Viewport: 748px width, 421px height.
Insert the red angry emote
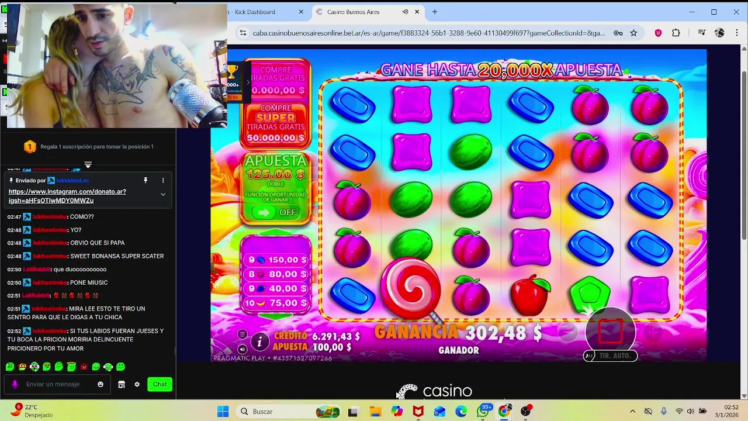(84, 367)
